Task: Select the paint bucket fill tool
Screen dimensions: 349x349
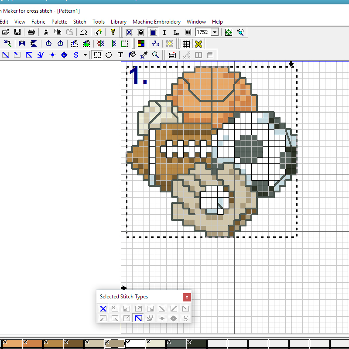Action: pos(132,55)
